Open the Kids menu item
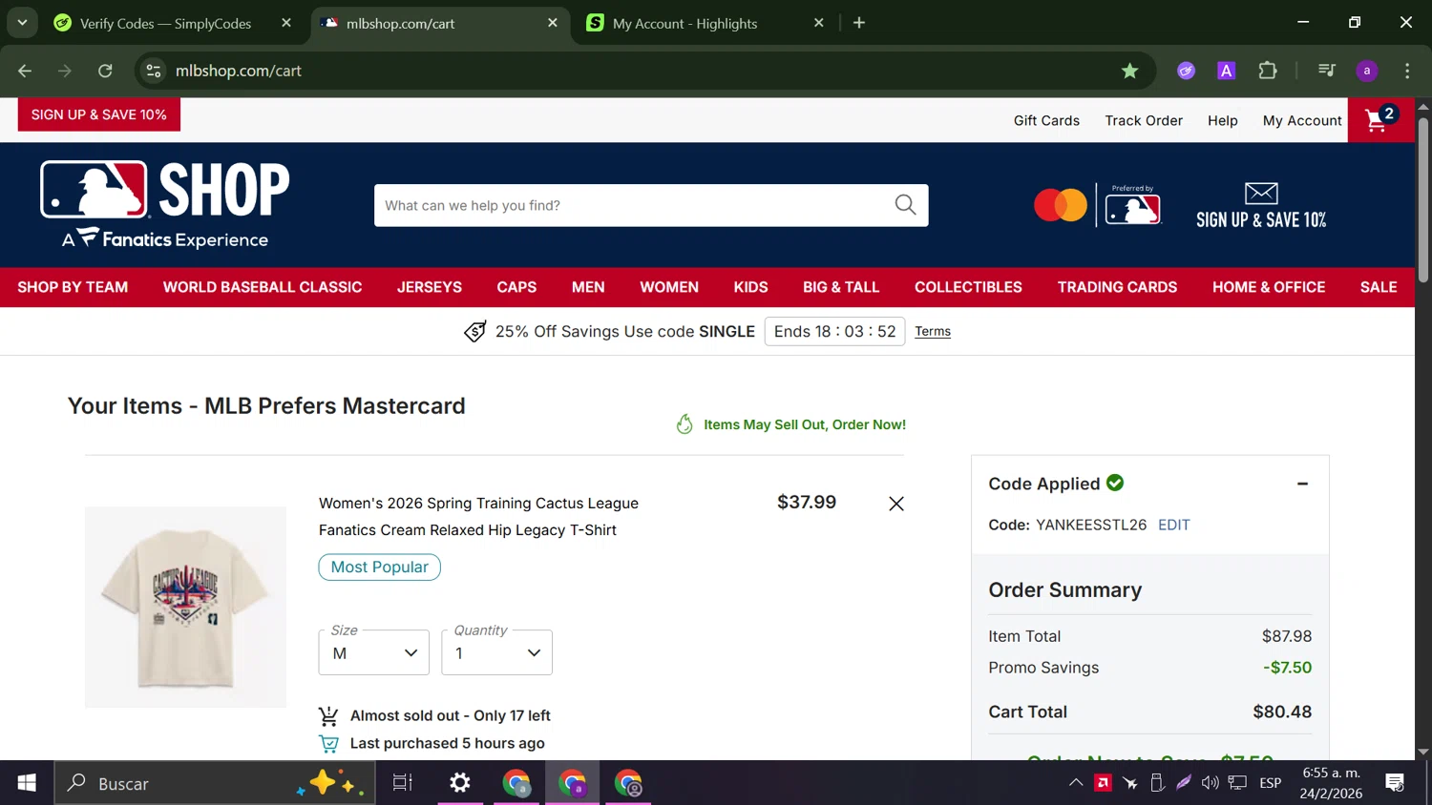 tap(750, 287)
